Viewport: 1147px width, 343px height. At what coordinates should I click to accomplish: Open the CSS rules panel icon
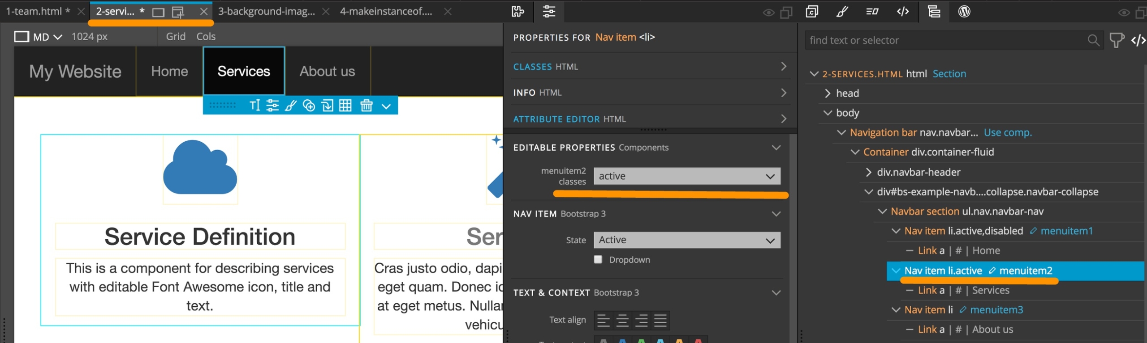(x=812, y=12)
